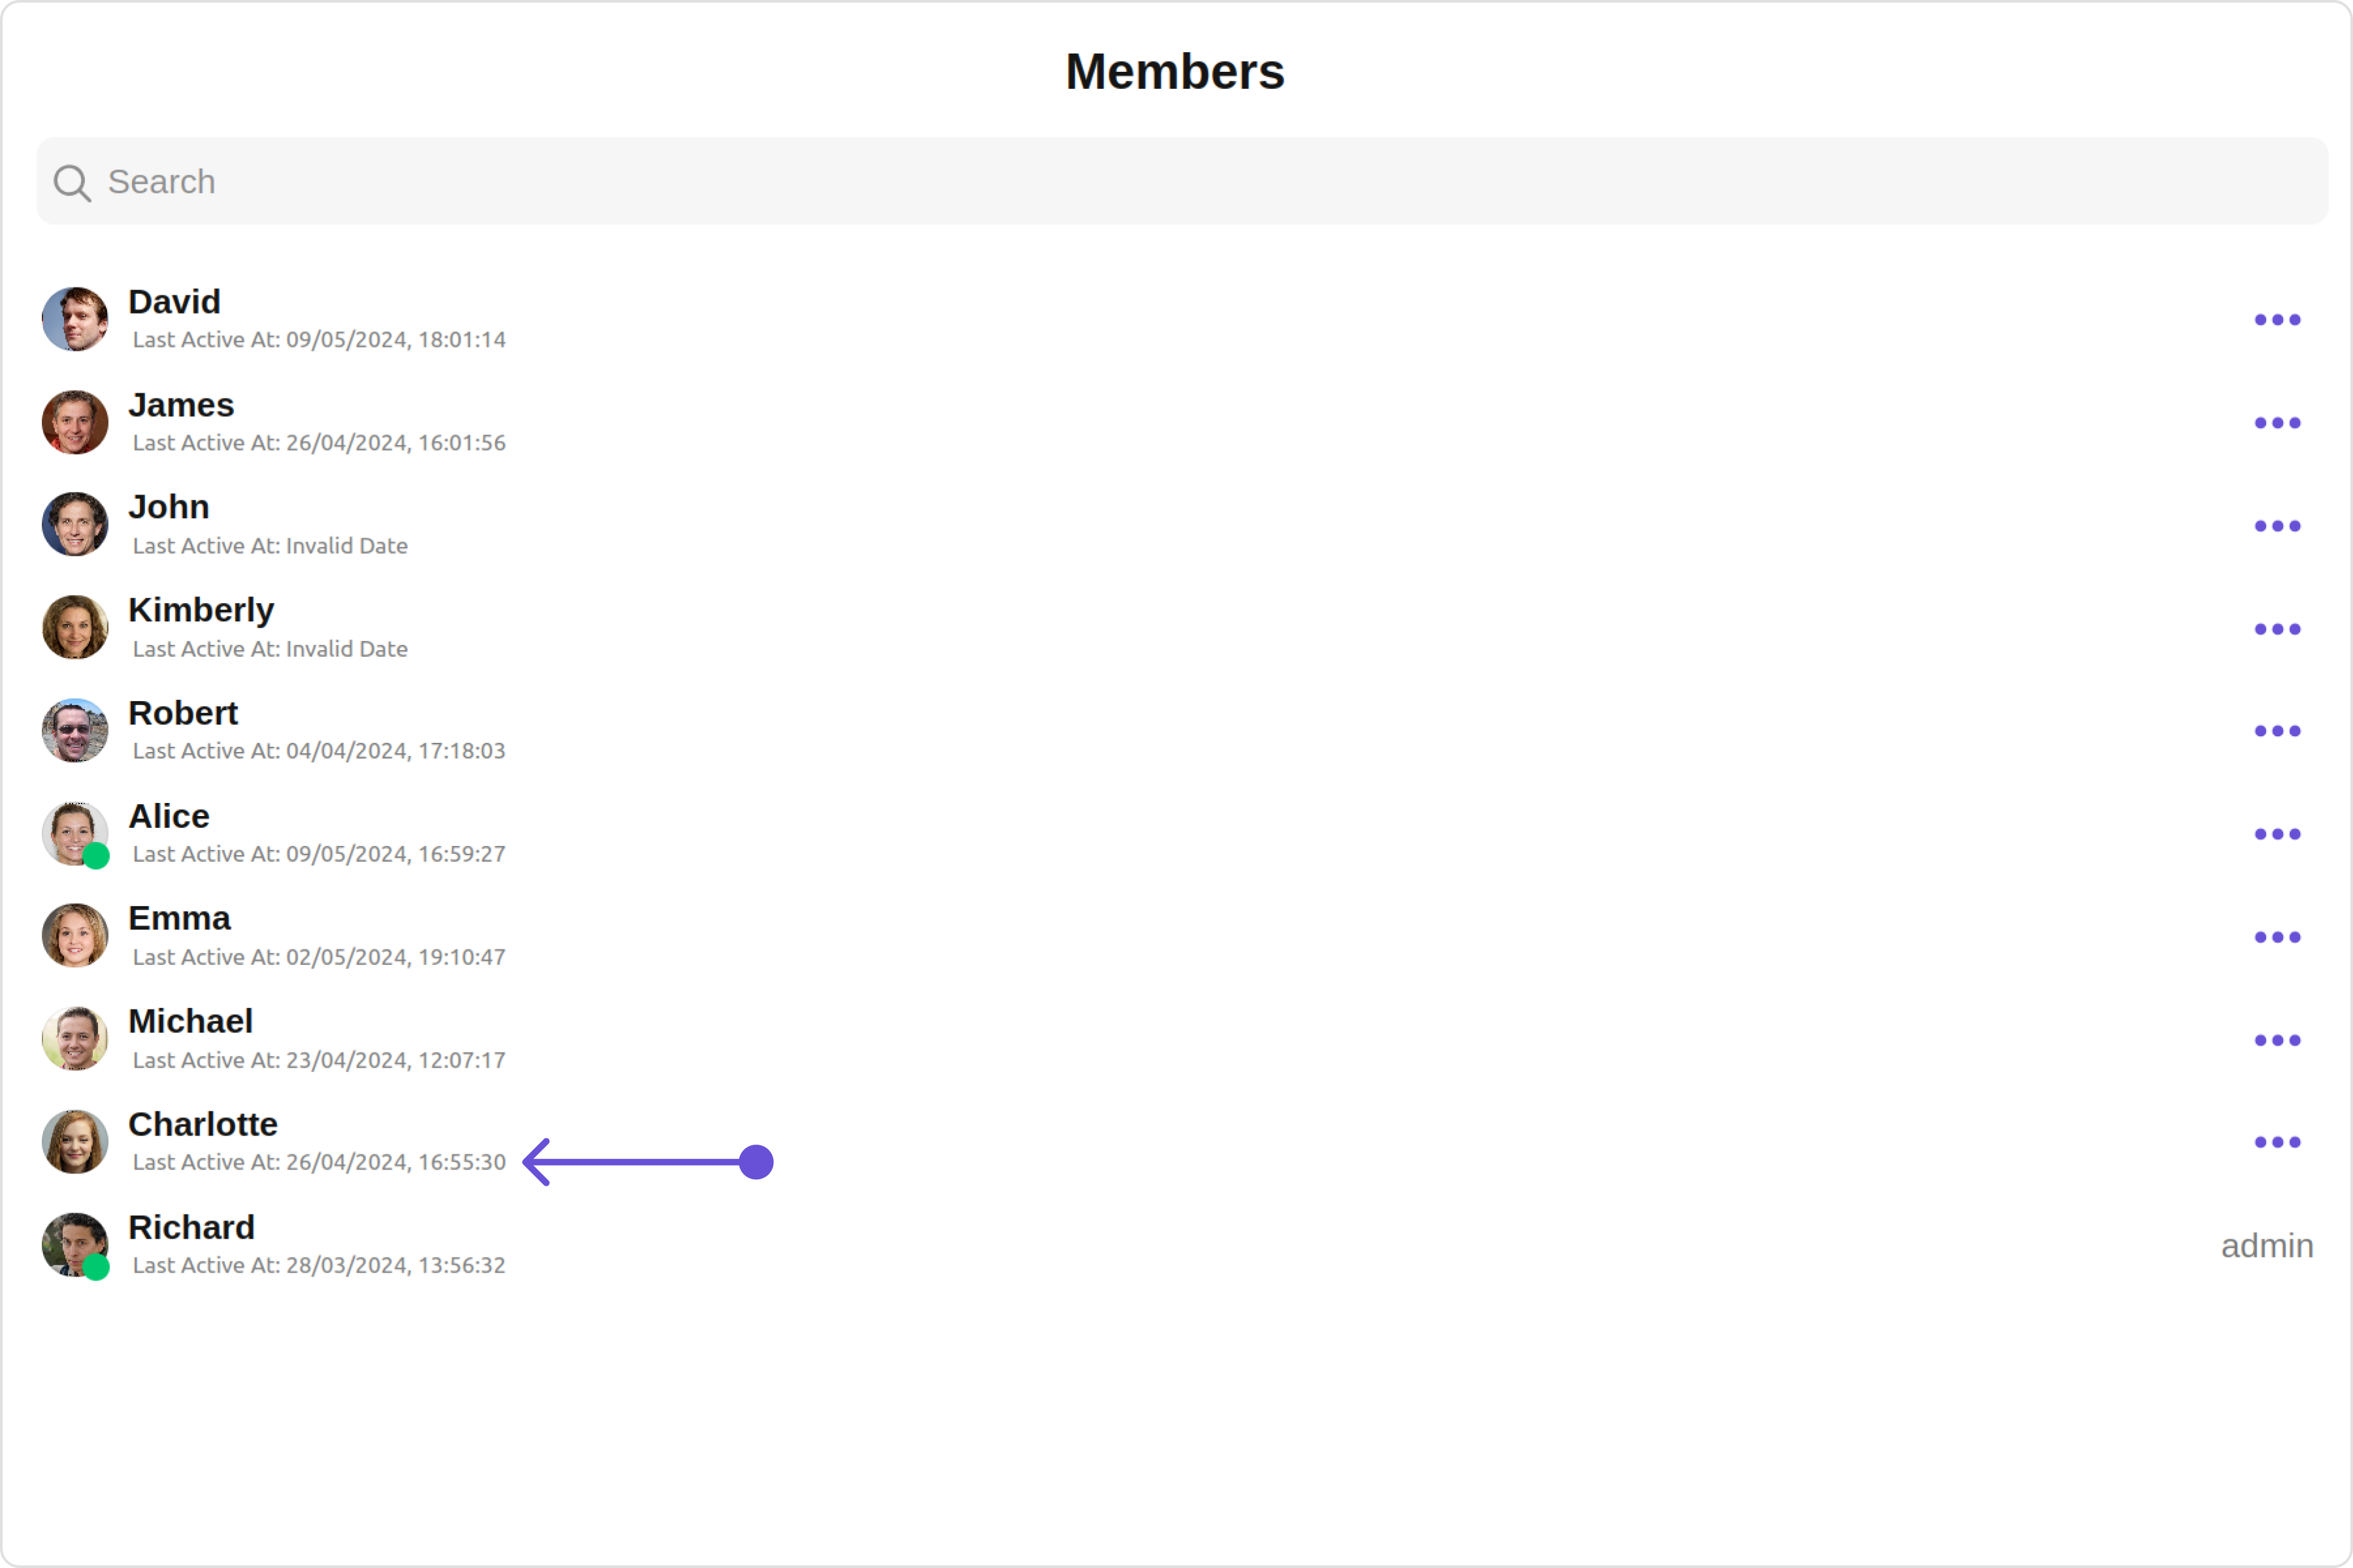Click the search magnifier icon
Screen dimensions: 2353x1568
[x=71, y=183]
